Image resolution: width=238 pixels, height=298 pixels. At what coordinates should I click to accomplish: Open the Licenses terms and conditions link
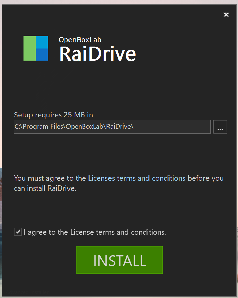click(137, 178)
